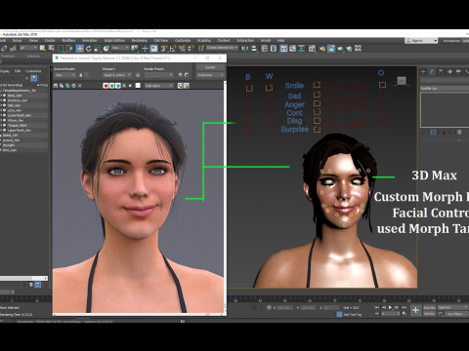Viewport: 469px width, 351px height.
Task: Select the Move transform tool
Action: click(x=79, y=49)
